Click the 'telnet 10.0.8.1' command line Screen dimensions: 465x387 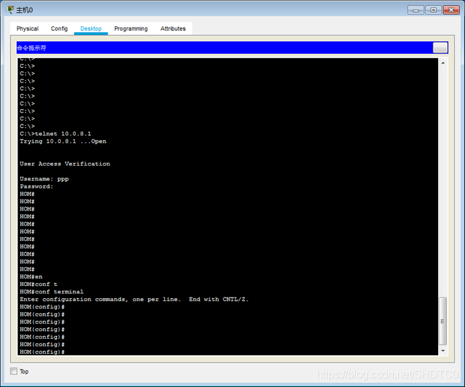[55, 134]
